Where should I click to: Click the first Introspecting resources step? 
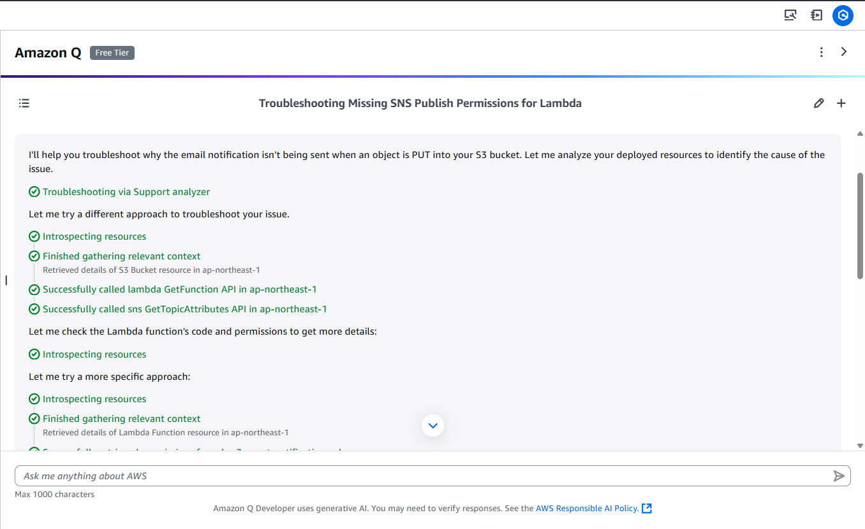pos(94,236)
